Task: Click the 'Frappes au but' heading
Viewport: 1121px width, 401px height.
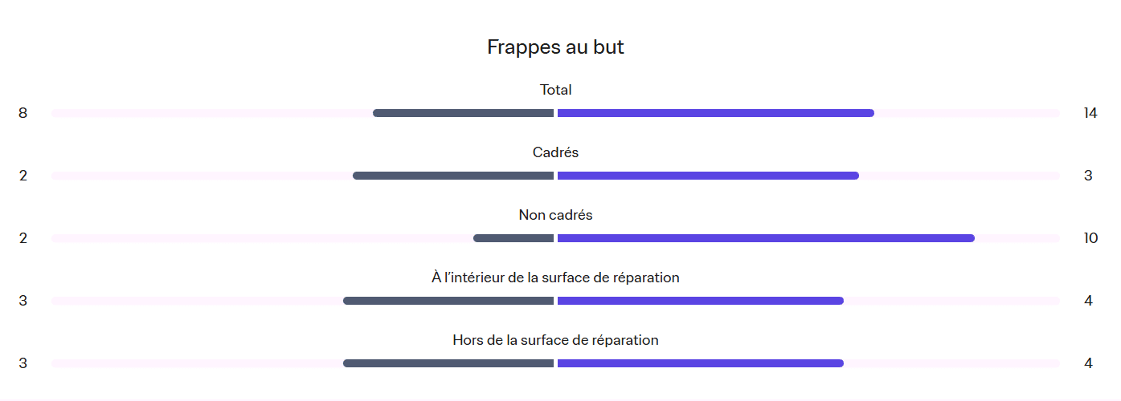Action: 555,47
